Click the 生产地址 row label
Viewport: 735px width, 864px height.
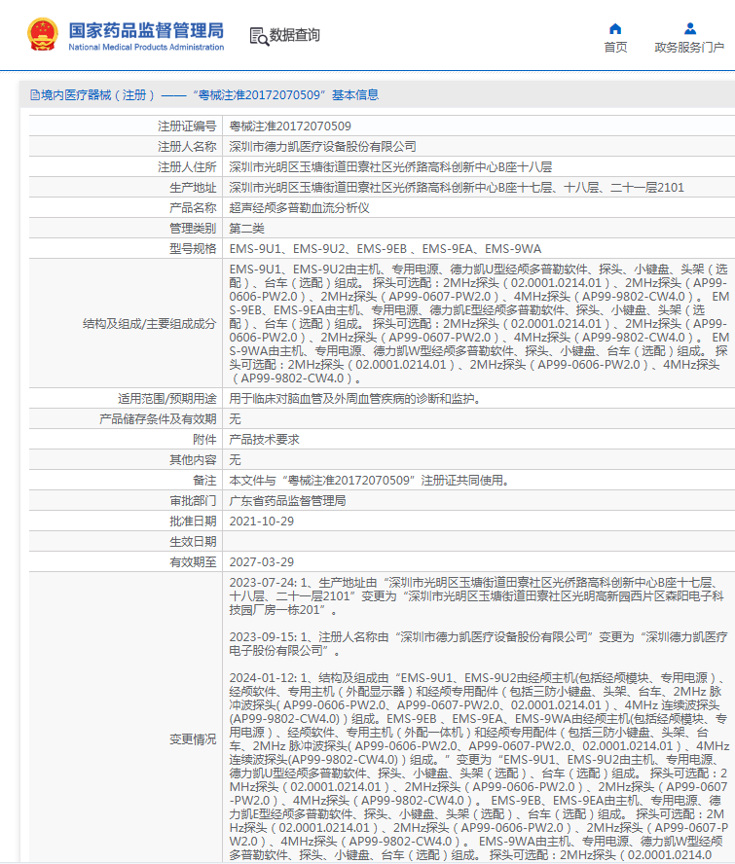coord(193,188)
